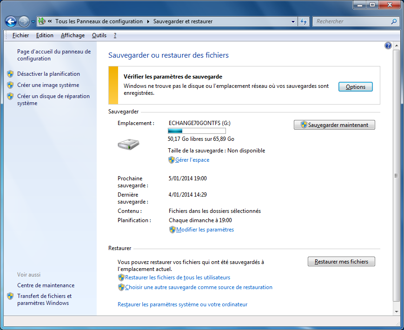Open Page d'accueil du panneau de configuration
The image size is (404, 330).
[x=54, y=55]
